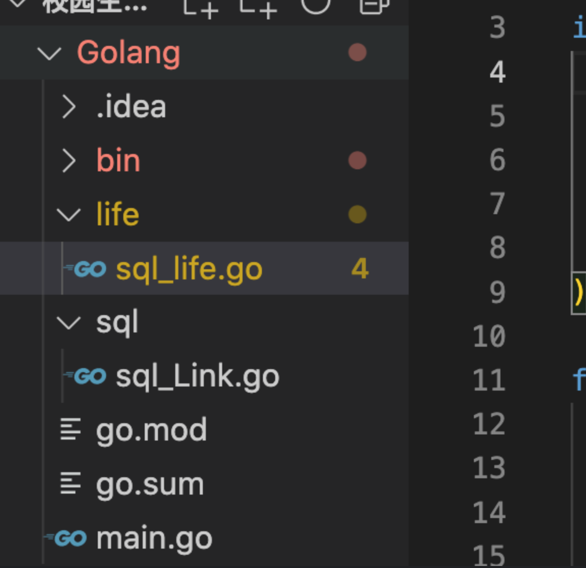Click the Go icon beside sql_life.go
Image resolution: width=586 pixels, height=568 pixels.
(x=87, y=269)
